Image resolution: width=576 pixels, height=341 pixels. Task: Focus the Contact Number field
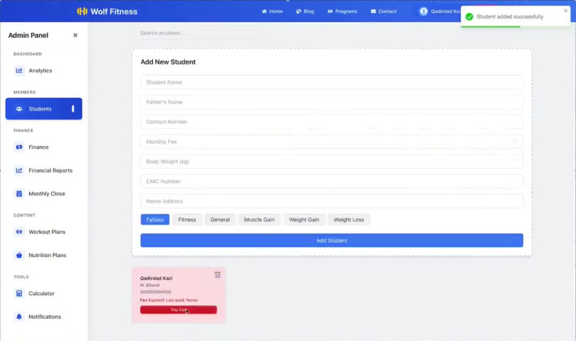click(x=332, y=122)
